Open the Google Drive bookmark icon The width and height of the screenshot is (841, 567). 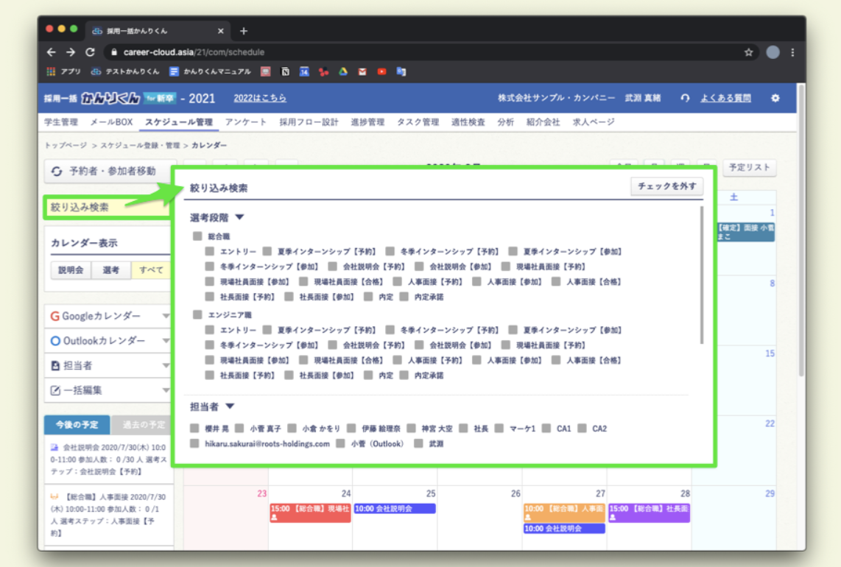[342, 72]
